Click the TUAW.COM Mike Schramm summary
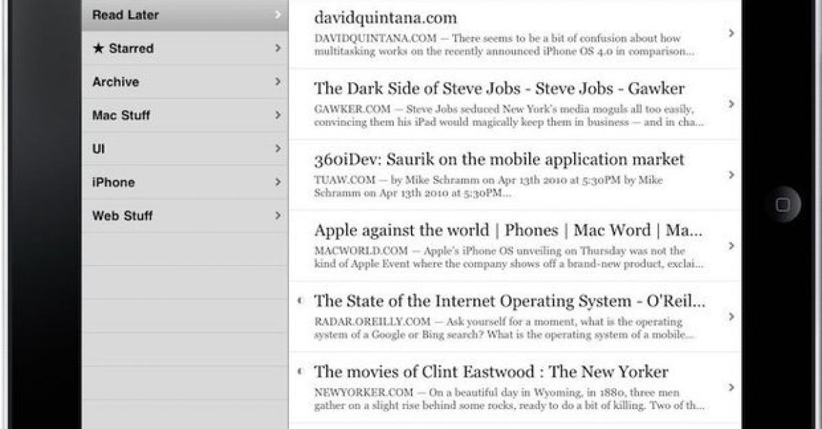Screen dimensions: 822x429 point(490,187)
